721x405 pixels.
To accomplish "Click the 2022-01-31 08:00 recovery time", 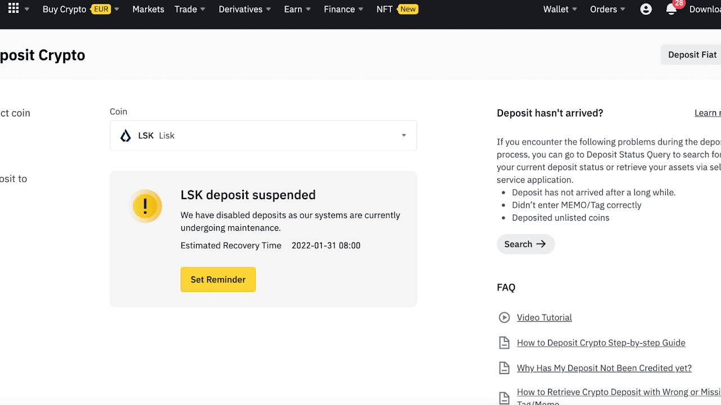I will [x=326, y=245].
